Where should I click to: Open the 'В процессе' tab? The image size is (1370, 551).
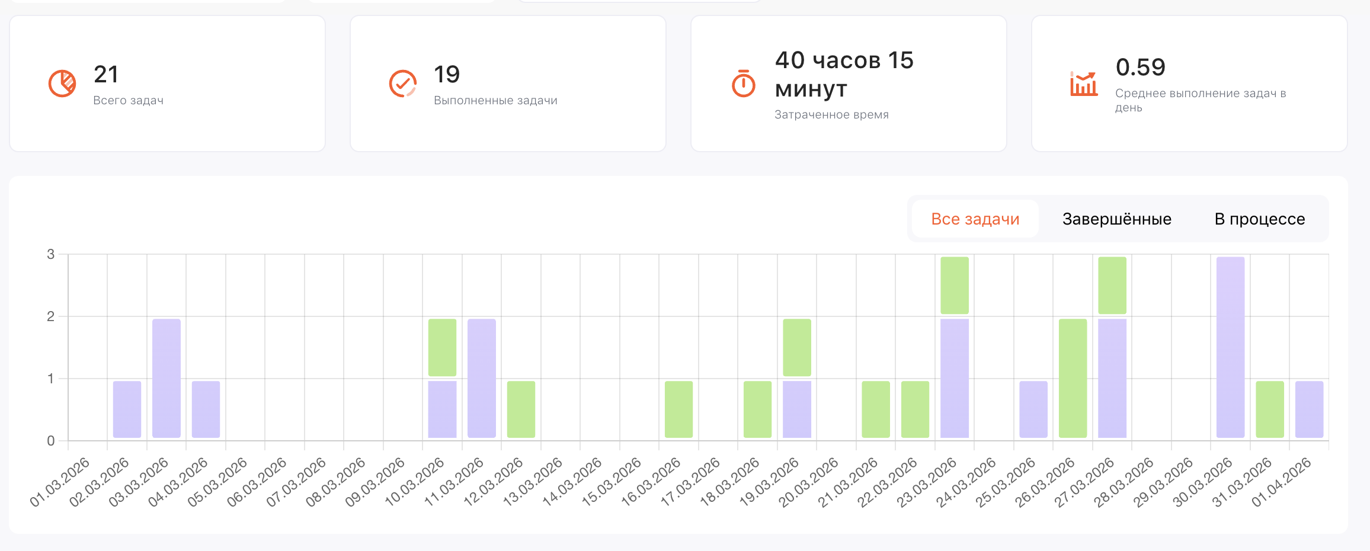(x=1259, y=219)
